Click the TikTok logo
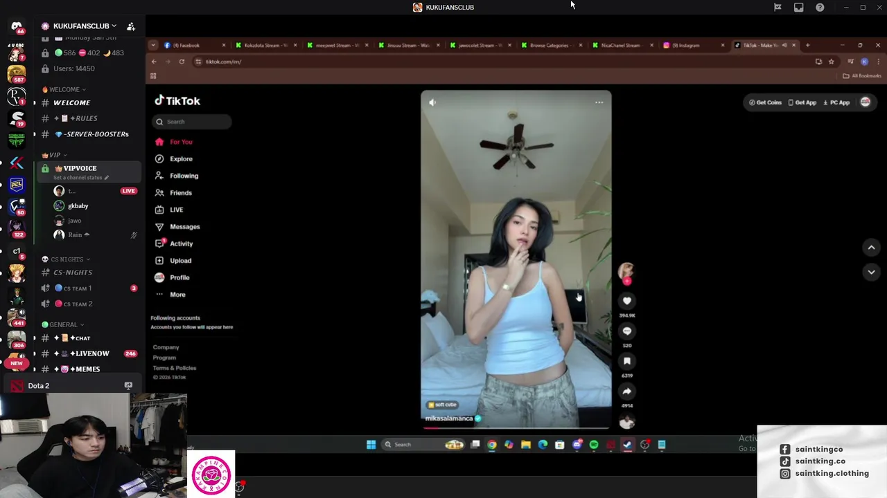Screen dimensions: 887x498 177,101
